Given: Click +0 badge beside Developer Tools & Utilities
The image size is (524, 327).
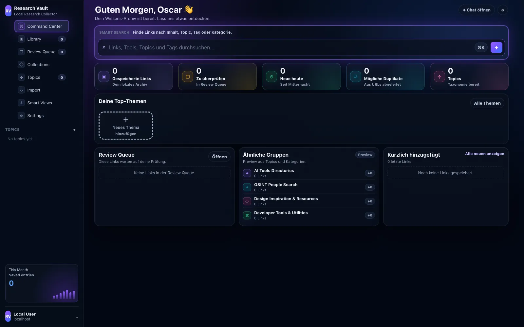Looking at the screenshot, I should [370, 215].
